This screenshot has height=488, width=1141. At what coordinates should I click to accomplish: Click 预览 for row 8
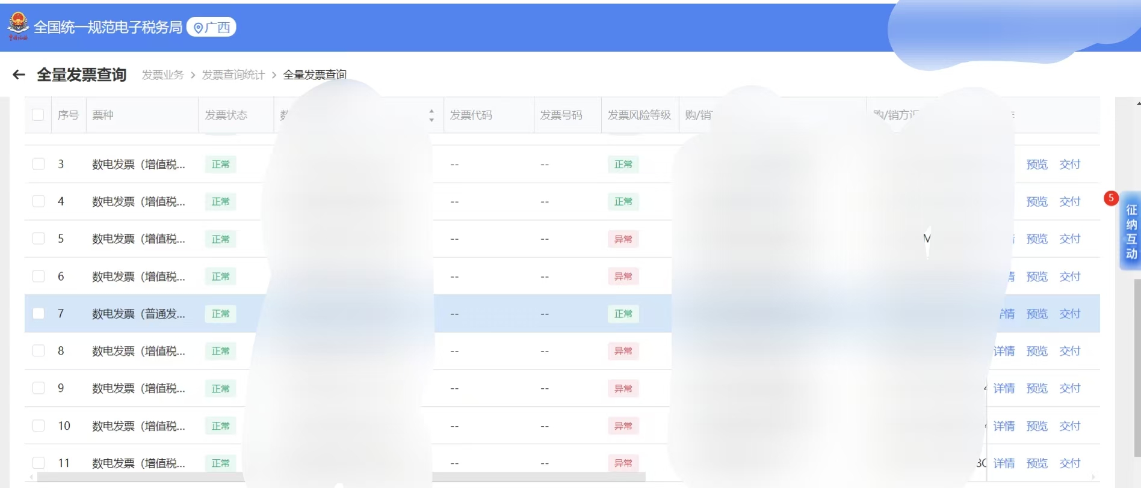(x=1037, y=351)
